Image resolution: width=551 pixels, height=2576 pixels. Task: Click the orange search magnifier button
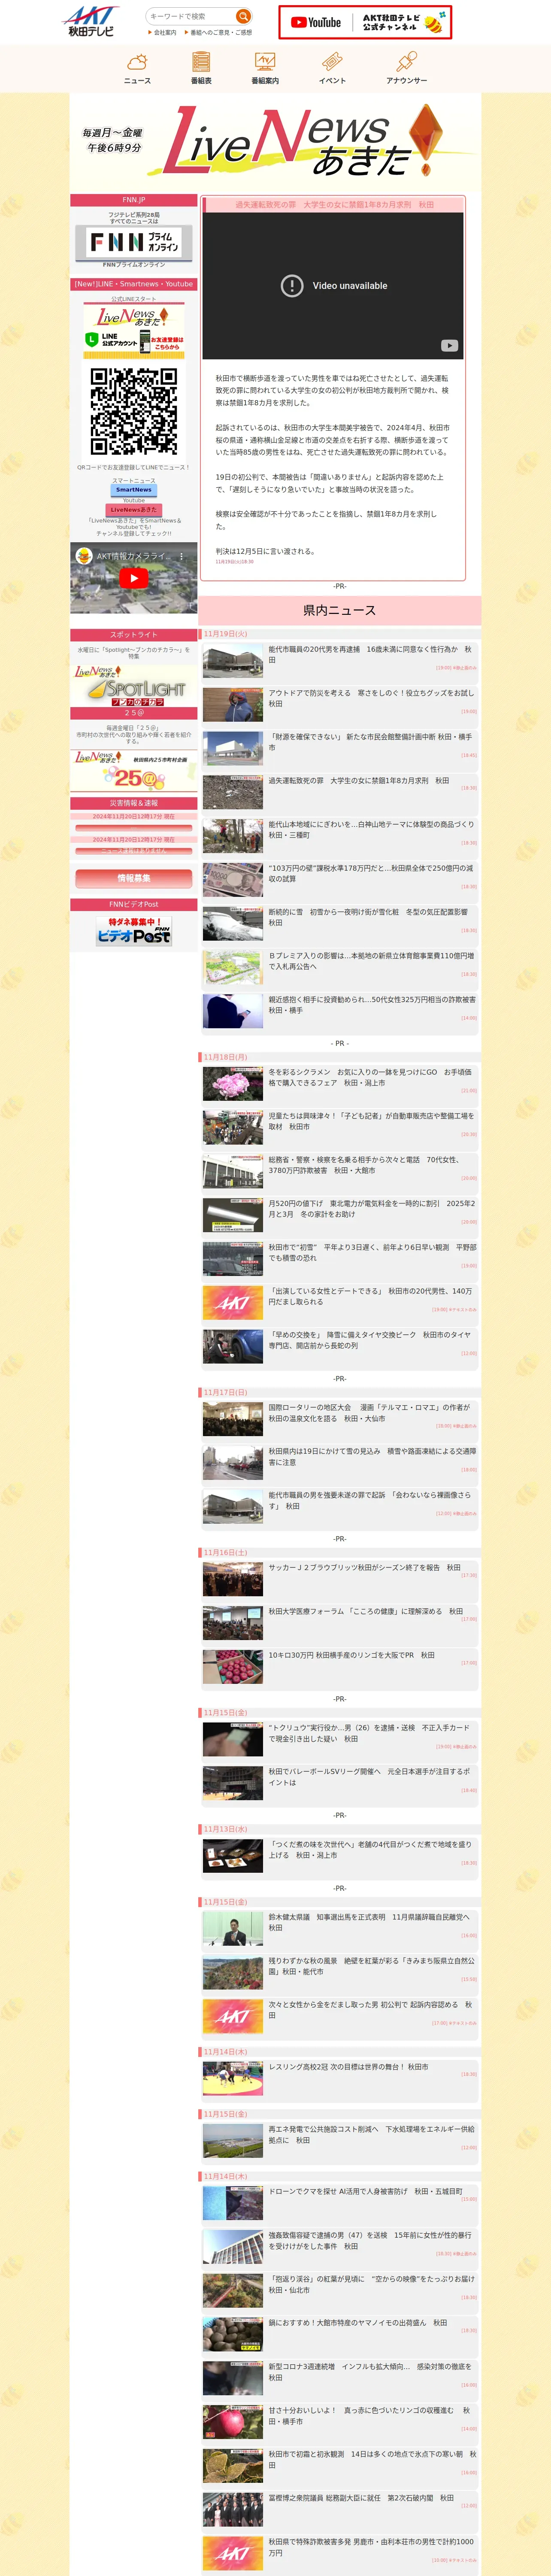[x=243, y=16]
